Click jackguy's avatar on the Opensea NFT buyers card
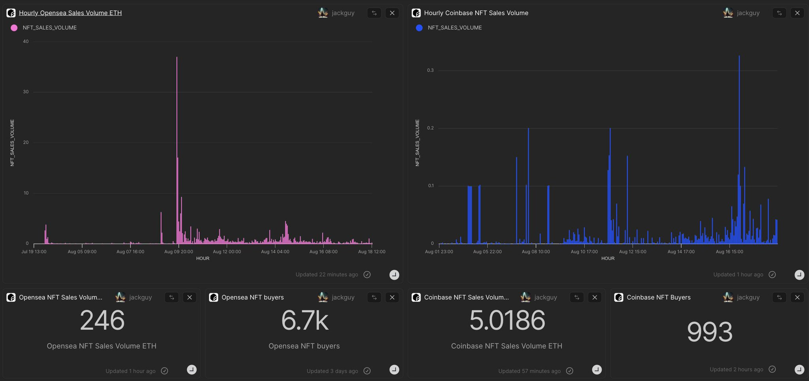The image size is (809, 381). click(323, 297)
